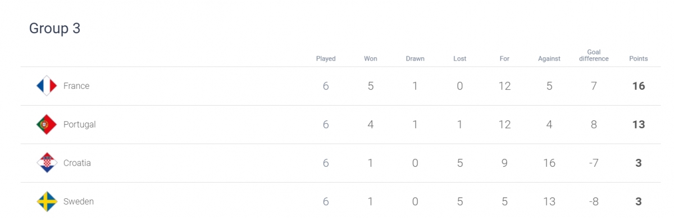Click the Won column header
This screenshot has height=218, width=674.
tap(371, 58)
